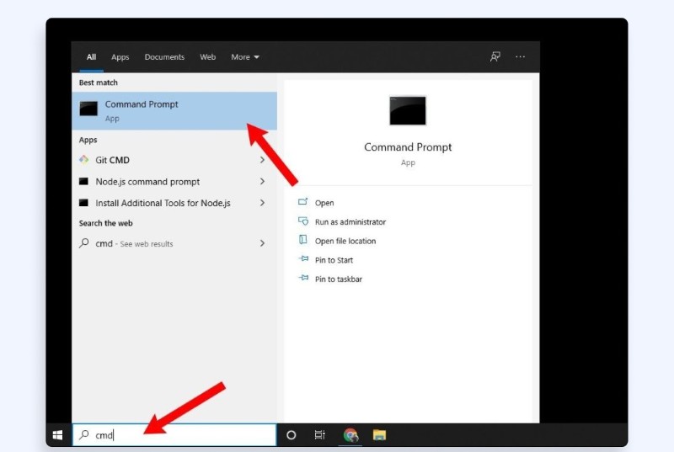The height and width of the screenshot is (452, 674).
Task: Expand the Git CMD result arrow
Action: pyautogui.click(x=262, y=160)
